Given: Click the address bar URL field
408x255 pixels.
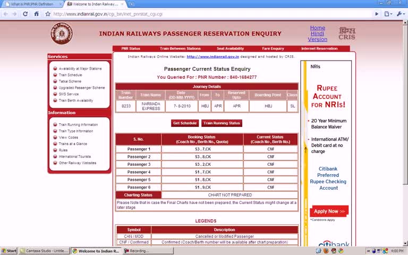Looking at the screenshot, I should click(x=211, y=14).
